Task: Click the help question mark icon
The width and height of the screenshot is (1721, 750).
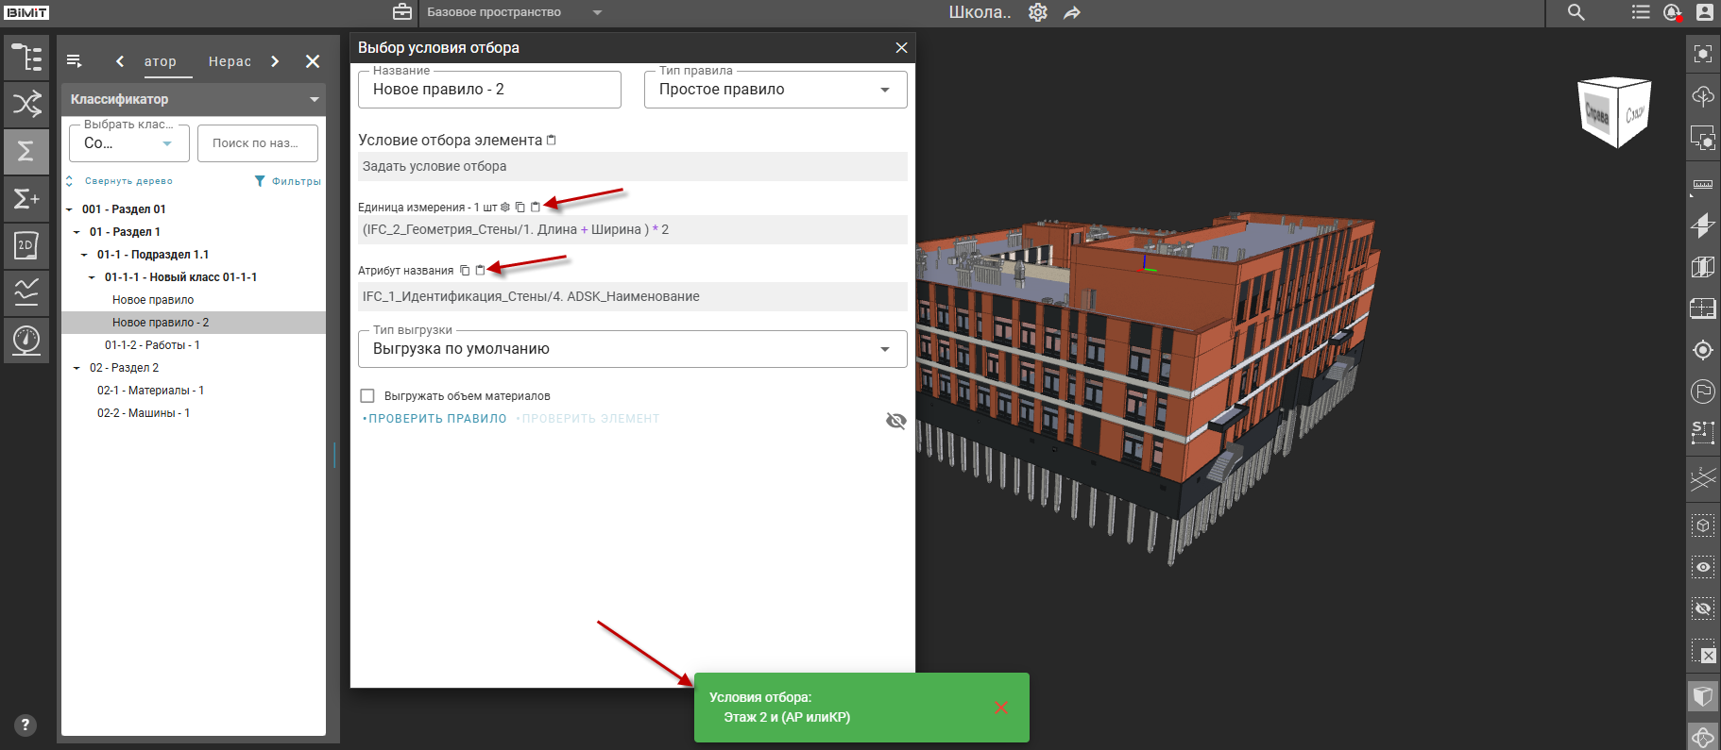Action: coord(26,725)
